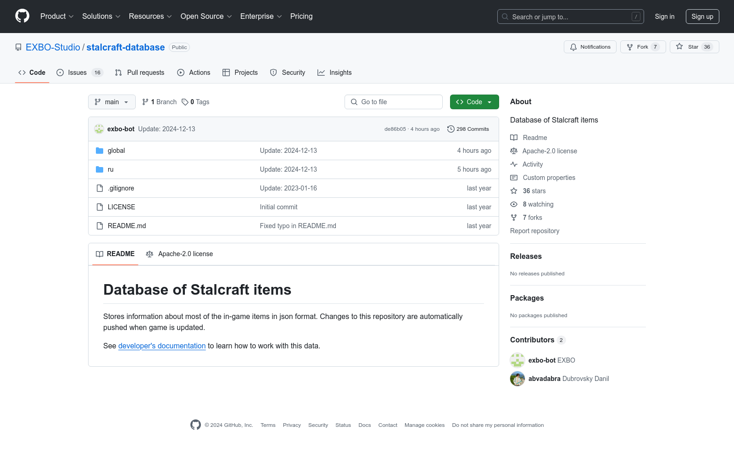Click the repository icon beside EXBO-Studio

(x=18, y=47)
